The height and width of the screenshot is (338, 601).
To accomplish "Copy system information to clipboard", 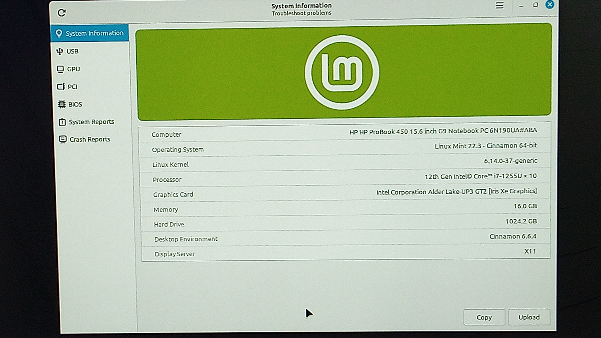I will [x=484, y=317].
